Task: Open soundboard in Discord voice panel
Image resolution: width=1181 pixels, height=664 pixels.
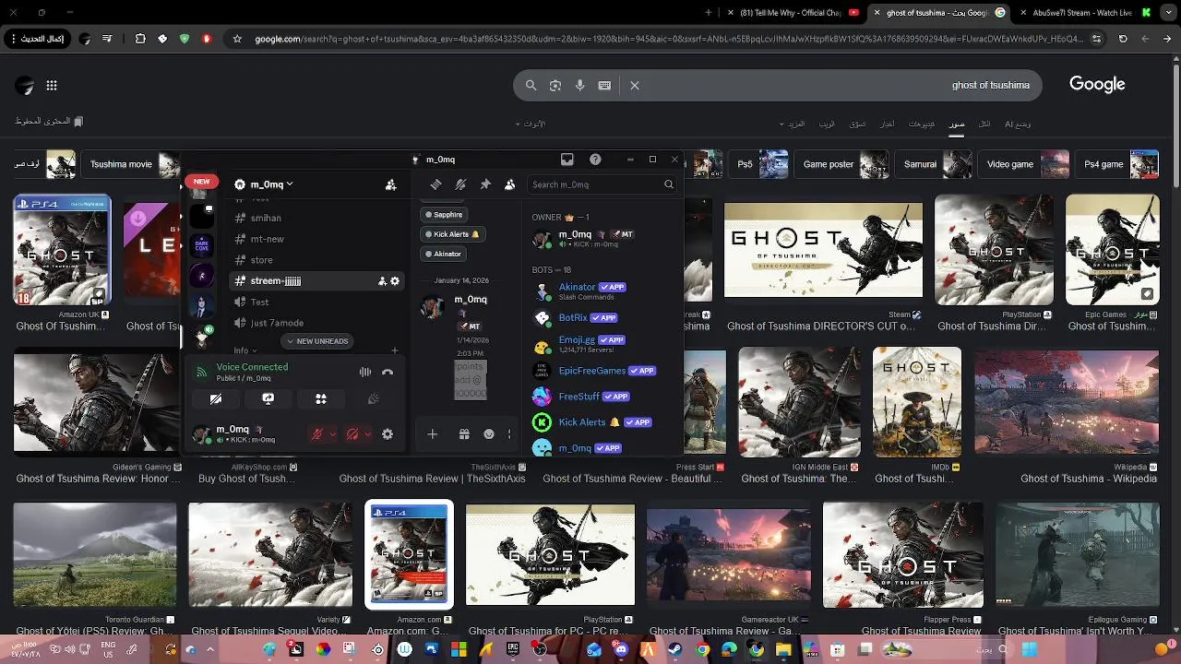Action: (374, 399)
